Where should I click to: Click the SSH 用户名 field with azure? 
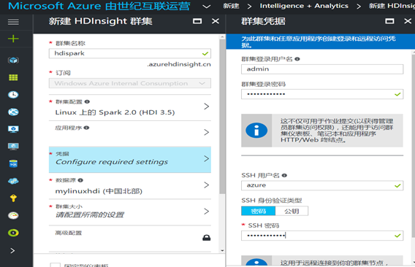point(322,185)
